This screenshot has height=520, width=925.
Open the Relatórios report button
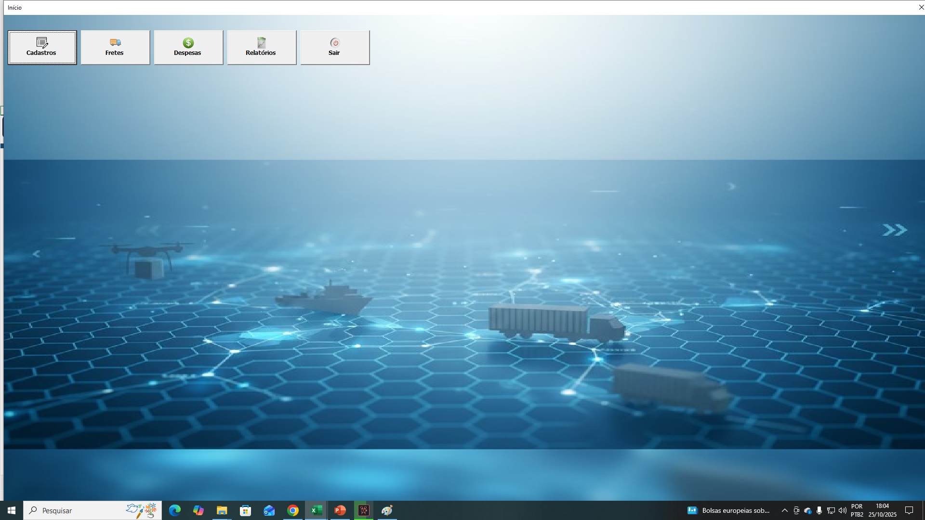(262, 47)
